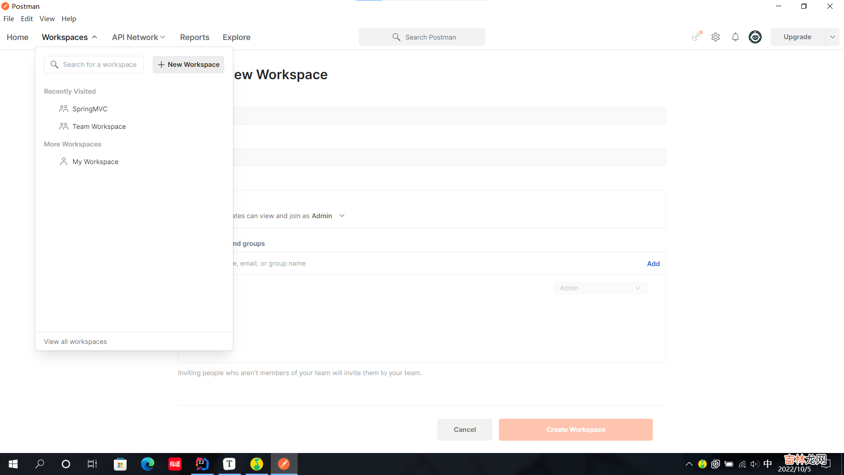Viewport: 844px width, 475px height.
Task: Open IntelliJ IDEA from the taskbar
Action: 202,464
